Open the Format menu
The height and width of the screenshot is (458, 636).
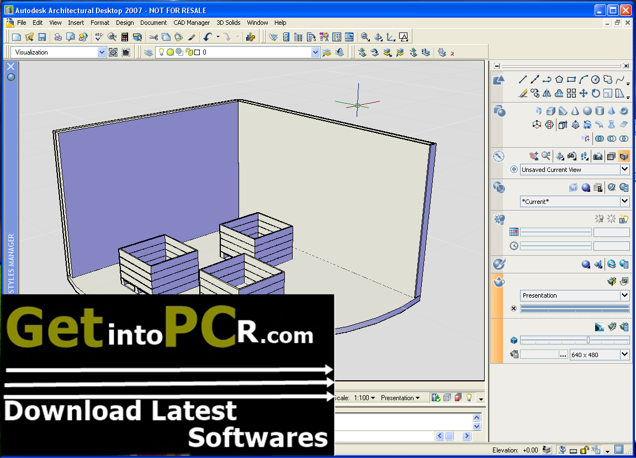point(100,23)
